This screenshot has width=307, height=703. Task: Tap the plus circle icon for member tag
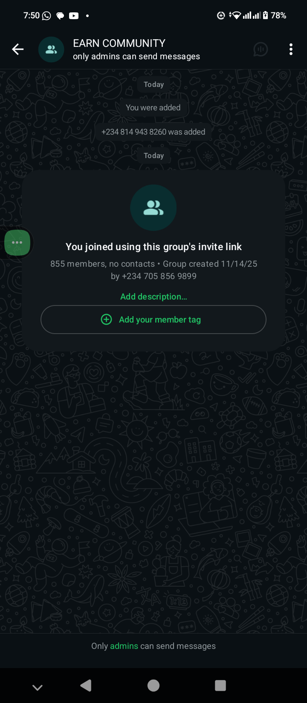tap(106, 320)
